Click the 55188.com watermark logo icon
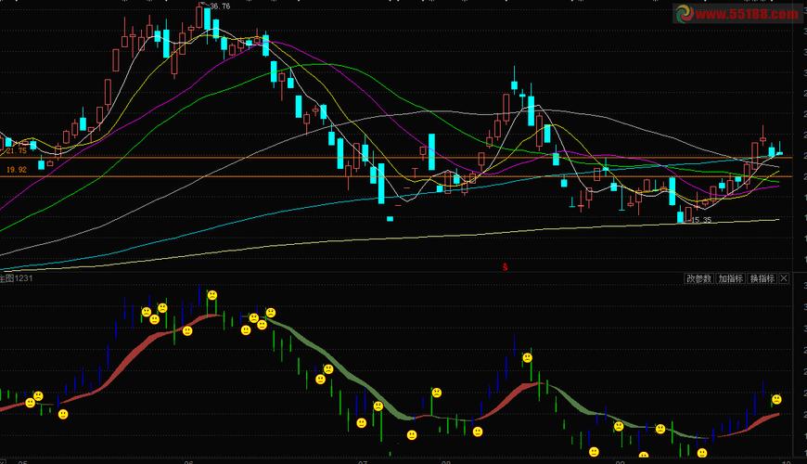 pos(685,14)
